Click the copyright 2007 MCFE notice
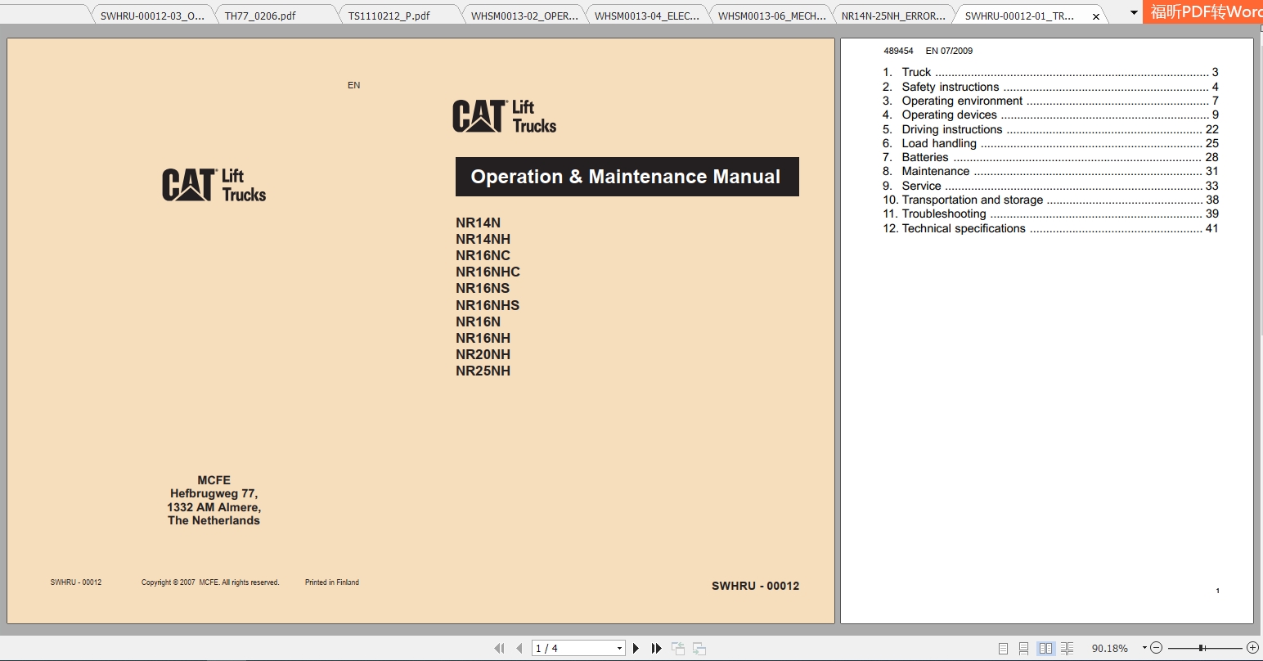 tap(210, 582)
